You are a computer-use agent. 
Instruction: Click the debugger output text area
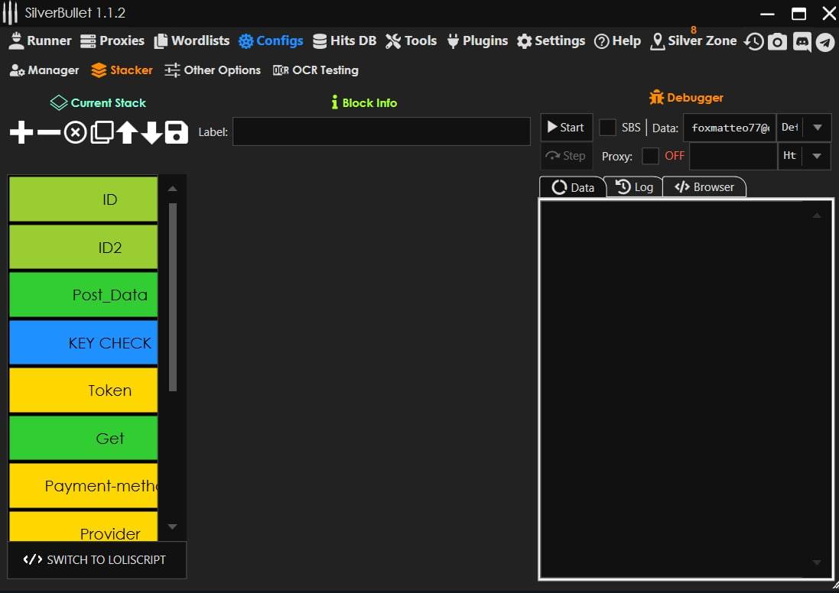tap(686, 389)
